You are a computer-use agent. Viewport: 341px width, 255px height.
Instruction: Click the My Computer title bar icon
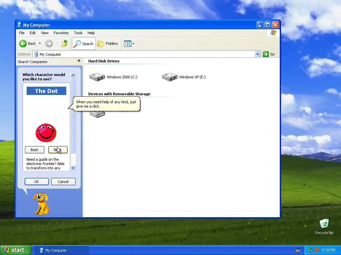19,25
